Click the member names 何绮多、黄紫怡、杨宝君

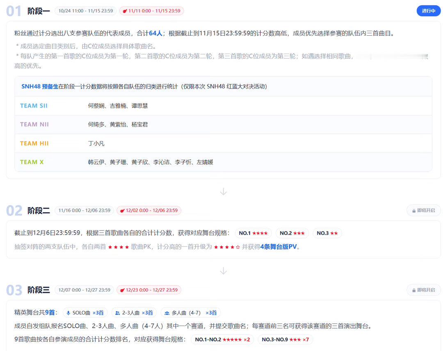(x=118, y=125)
